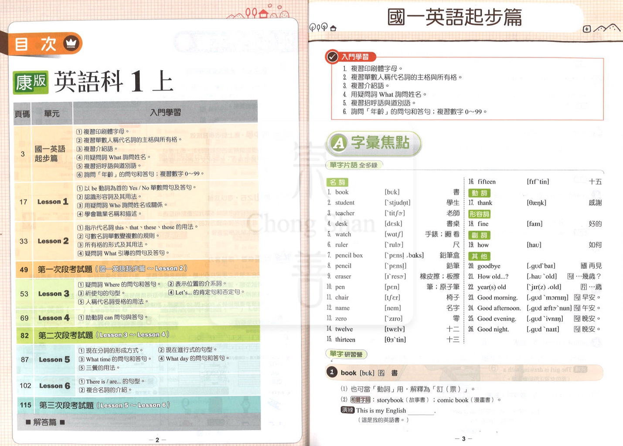Click the word teacher in the vocabulary list
Screen dimensions: 623x446
[x=345, y=213]
